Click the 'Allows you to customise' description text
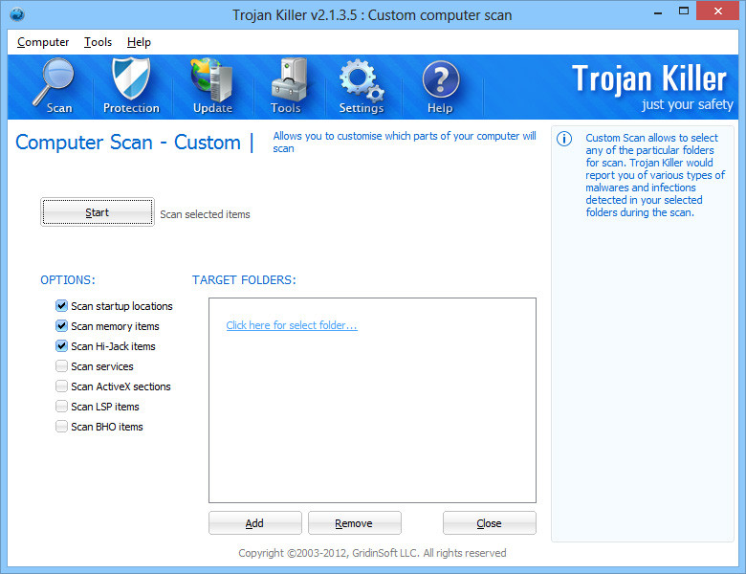This screenshot has height=574, width=746. pos(404,142)
